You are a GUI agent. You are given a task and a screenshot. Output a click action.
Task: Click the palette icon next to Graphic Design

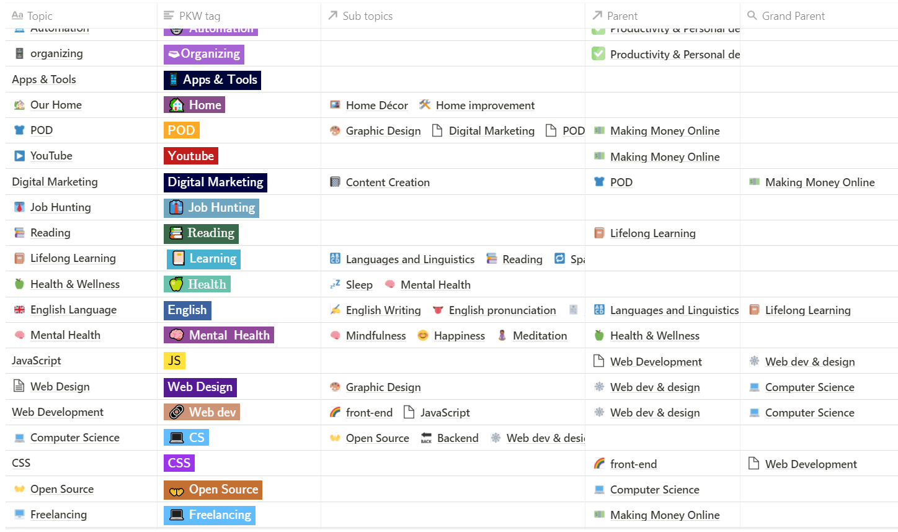[334, 131]
